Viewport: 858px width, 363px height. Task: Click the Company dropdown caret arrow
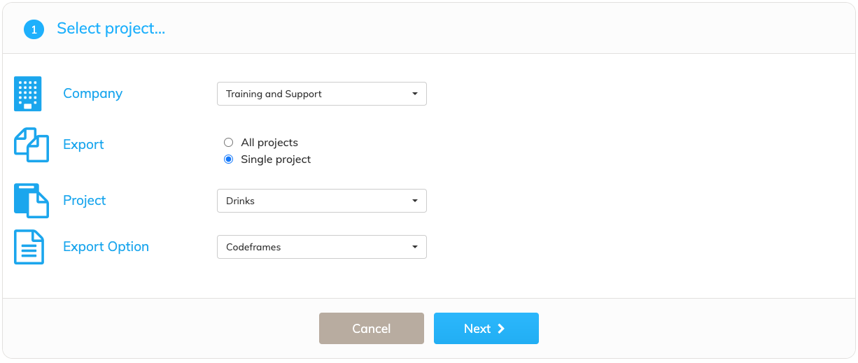pyautogui.click(x=415, y=94)
